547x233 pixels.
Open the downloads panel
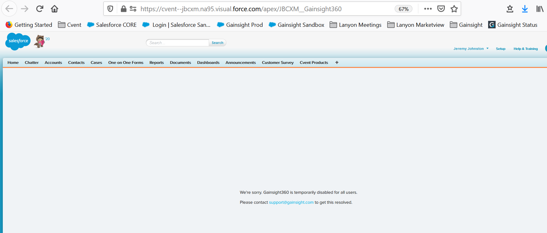tap(525, 9)
